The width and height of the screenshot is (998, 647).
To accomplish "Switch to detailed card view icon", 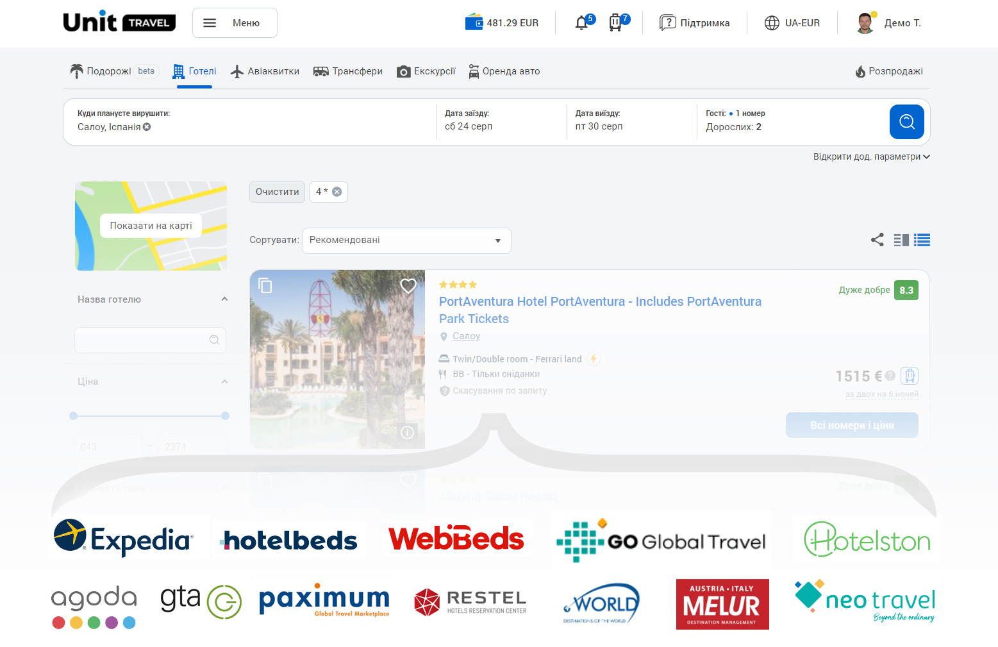I will tap(901, 240).
